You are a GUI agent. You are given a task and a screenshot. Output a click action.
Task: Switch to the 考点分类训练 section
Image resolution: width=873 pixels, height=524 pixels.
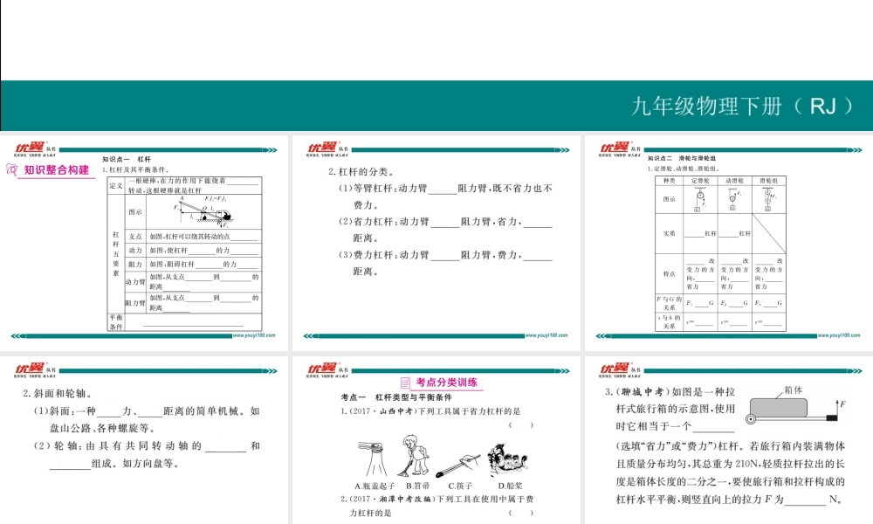pyautogui.click(x=446, y=383)
